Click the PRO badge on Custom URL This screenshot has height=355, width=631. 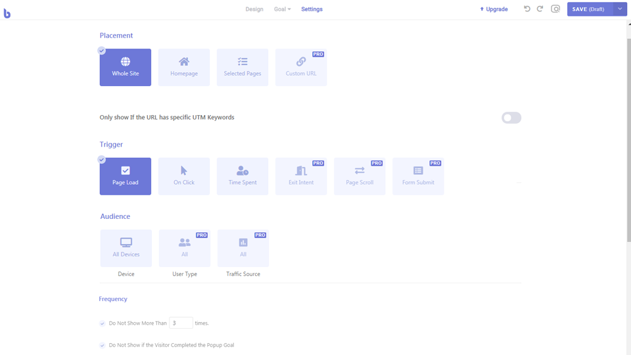coord(318,54)
